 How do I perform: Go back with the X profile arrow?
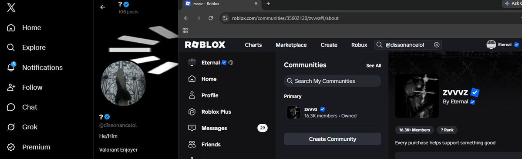[x=103, y=7]
